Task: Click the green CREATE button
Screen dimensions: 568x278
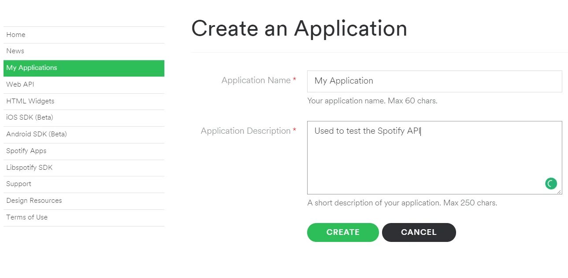Action: click(x=343, y=232)
